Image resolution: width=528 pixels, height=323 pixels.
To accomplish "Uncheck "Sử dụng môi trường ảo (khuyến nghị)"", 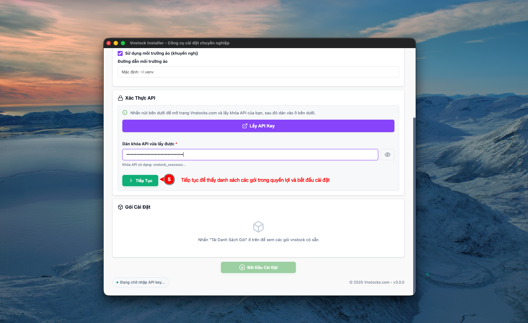I will tap(120, 53).
